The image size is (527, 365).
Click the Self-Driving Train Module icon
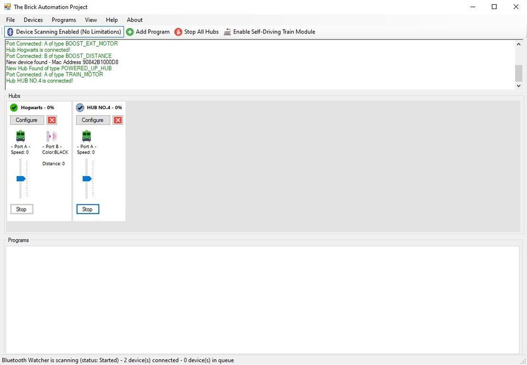[x=227, y=32]
